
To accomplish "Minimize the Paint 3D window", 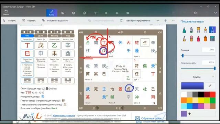I will (x=201, y=7).
